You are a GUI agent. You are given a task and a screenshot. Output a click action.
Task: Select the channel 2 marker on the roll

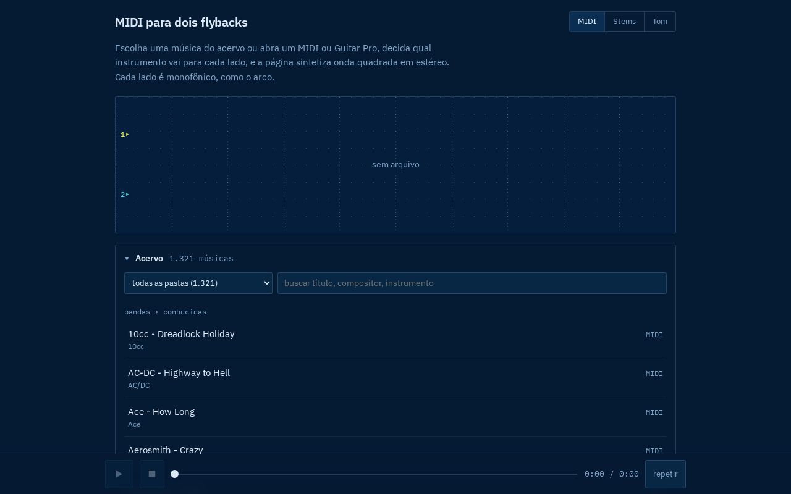click(x=125, y=195)
